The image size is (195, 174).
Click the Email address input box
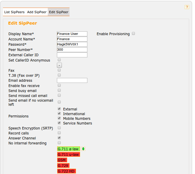72,80
